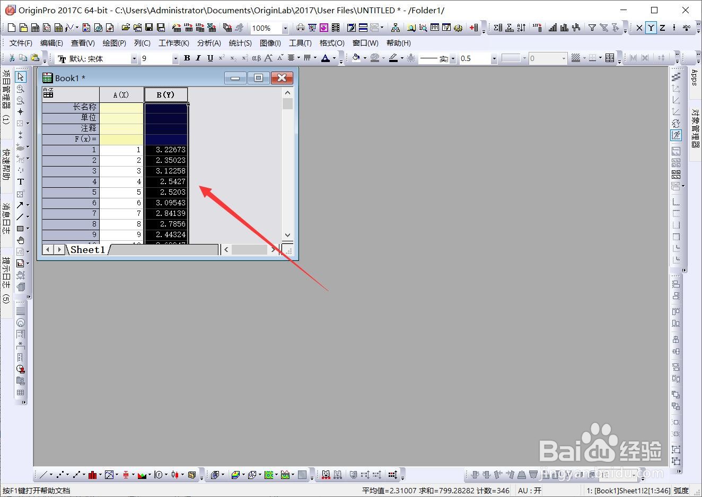Open the line width 0.5 dropdown
702x497 pixels.
[494, 58]
